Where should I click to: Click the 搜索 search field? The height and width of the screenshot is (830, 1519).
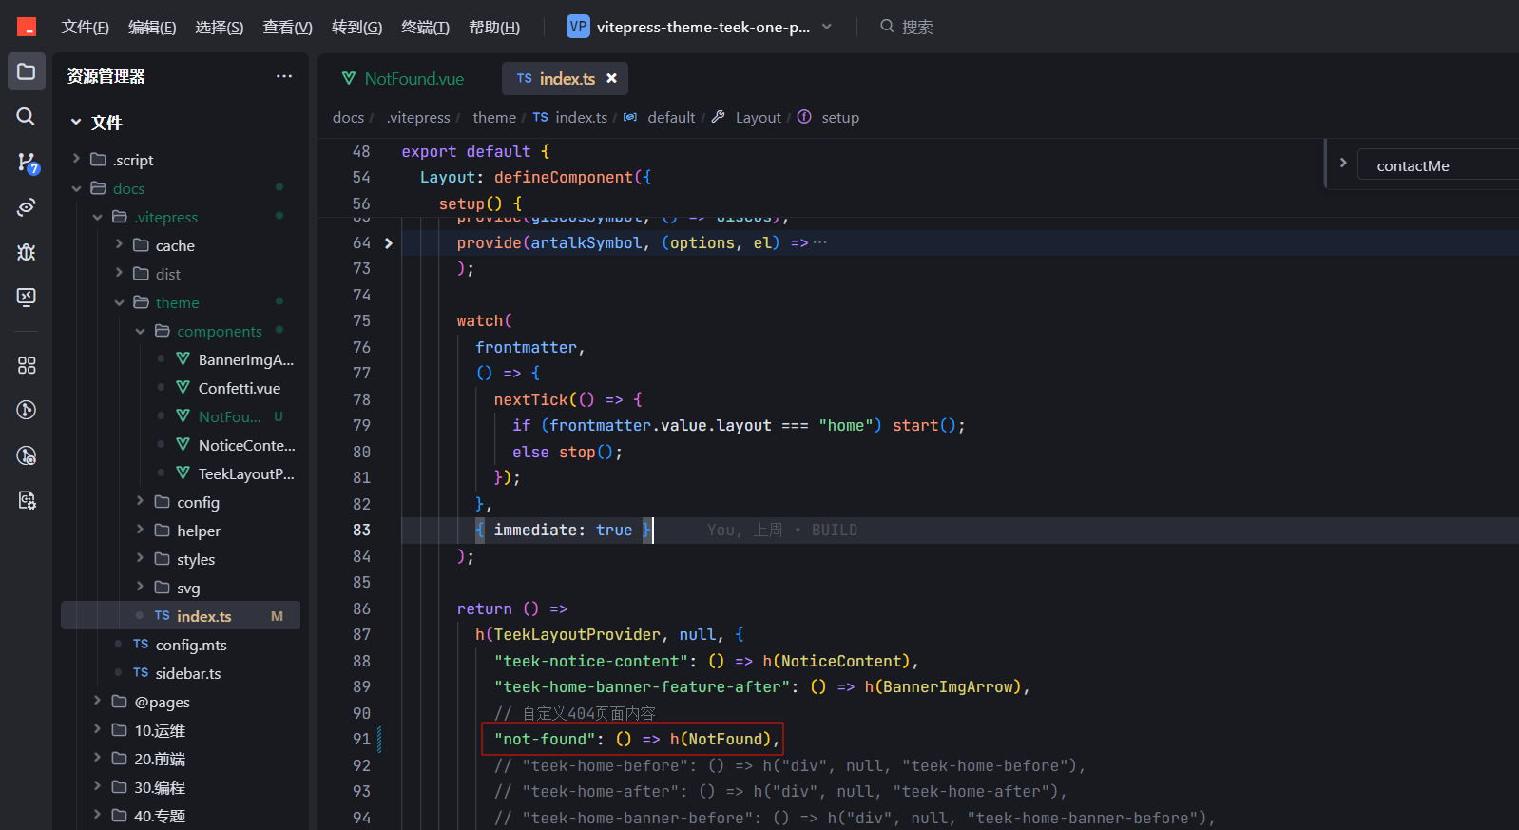coord(916,27)
